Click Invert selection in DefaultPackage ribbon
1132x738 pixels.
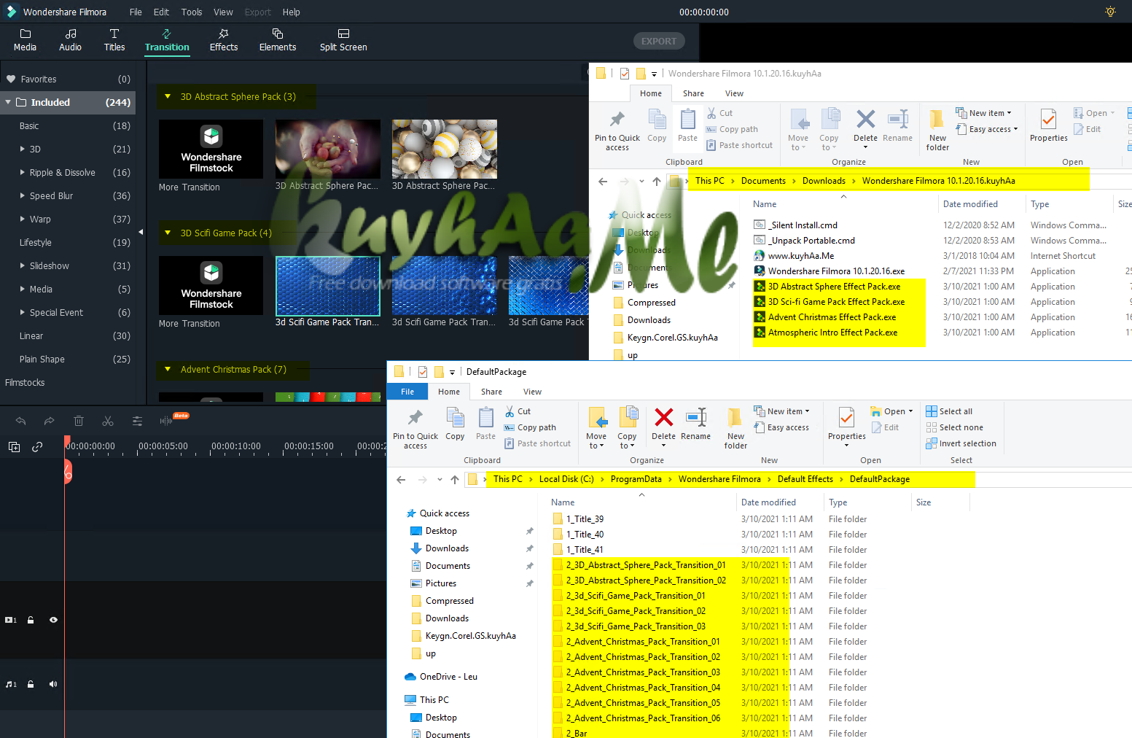tap(961, 443)
